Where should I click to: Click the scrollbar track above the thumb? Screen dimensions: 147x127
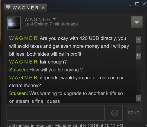point(139,49)
